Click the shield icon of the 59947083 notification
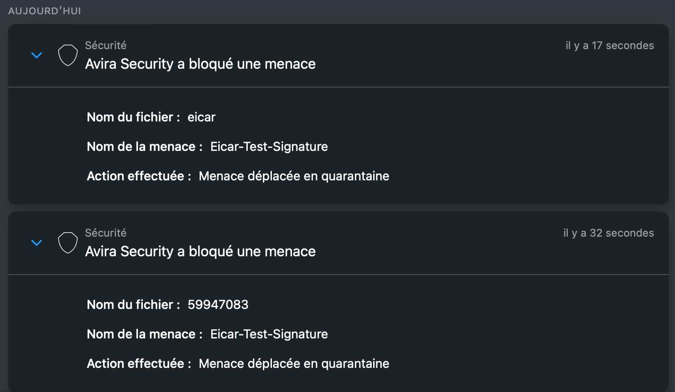Image resolution: width=675 pixels, height=392 pixels. point(68,243)
